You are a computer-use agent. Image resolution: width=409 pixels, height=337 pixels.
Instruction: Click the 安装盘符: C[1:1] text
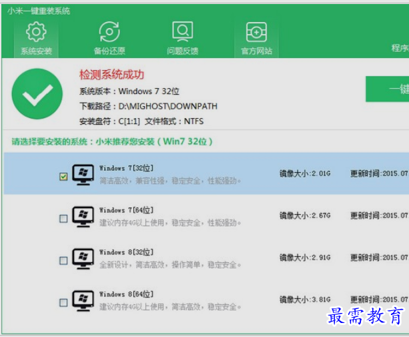point(109,121)
